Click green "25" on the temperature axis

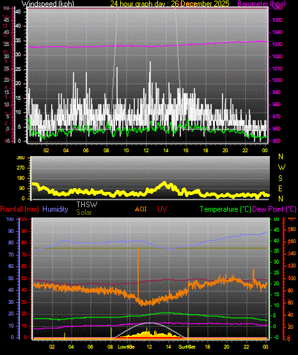pyautogui.click(x=276, y=273)
